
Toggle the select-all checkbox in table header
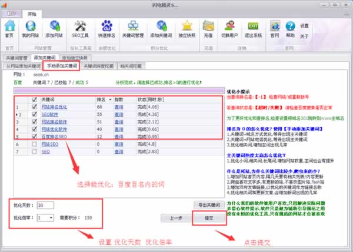click(x=34, y=100)
